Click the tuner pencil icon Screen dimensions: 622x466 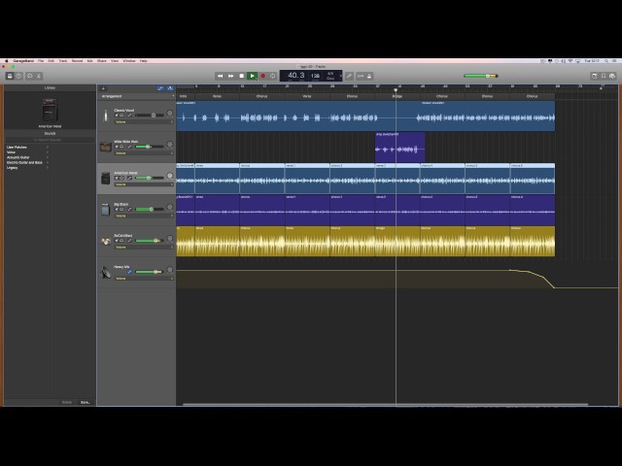pos(349,76)
